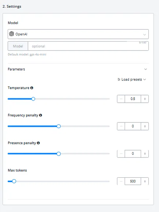Click the OpenAI logo icon
Image resolution: width=159 pixels, height=212 pixels.
tap(12, 34)
